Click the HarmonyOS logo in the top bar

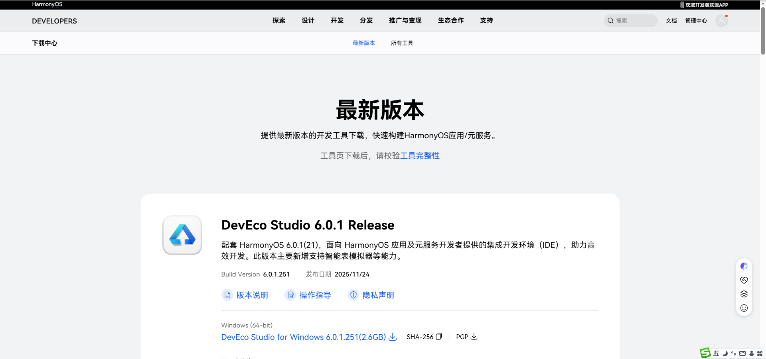click(x=47, y=4)
